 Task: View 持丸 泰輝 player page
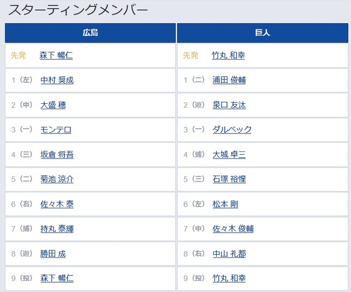(x=57, y=229)
